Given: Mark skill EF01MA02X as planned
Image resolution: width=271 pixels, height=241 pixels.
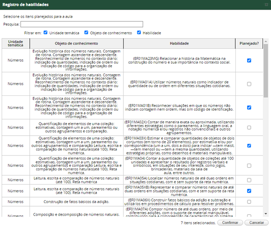Looking at the screenshot, I should [x=249, y=128].
